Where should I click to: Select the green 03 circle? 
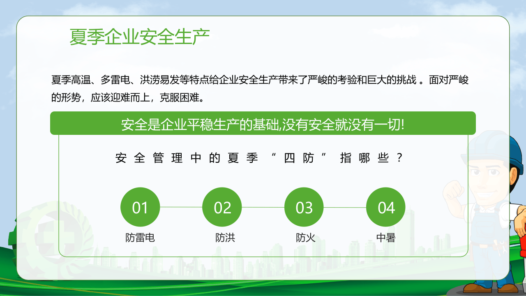[x=304, y=207]
